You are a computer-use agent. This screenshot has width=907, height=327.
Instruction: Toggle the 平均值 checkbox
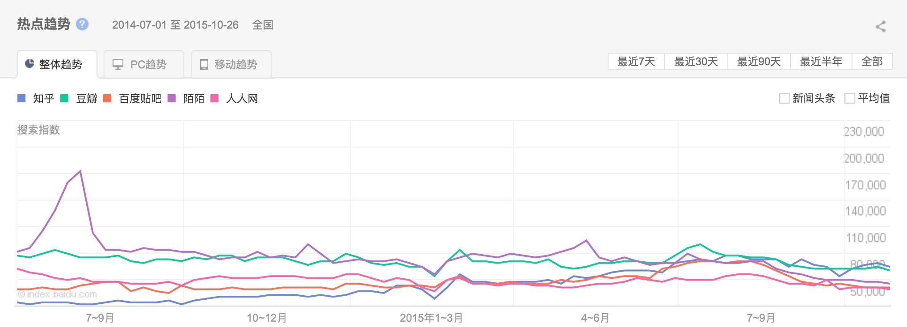849,98
